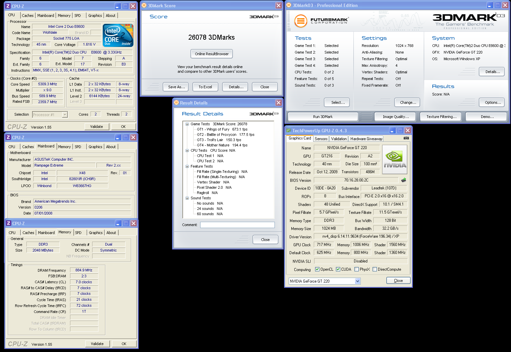511x352 pixels.
Task: Click the 3DMark Score window title icon
Action: tap(144, 6)
